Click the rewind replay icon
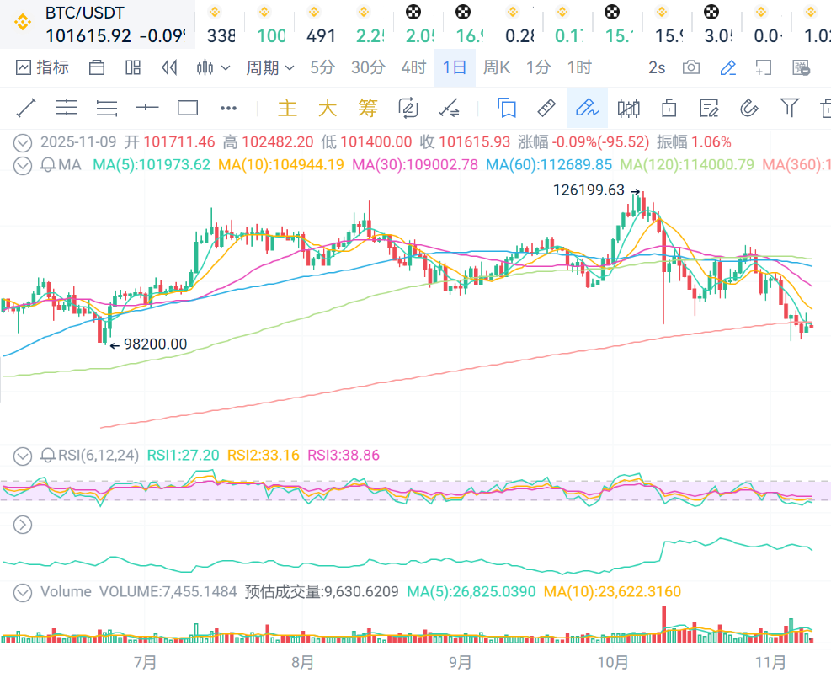831x678 pixels. (169, 67)
